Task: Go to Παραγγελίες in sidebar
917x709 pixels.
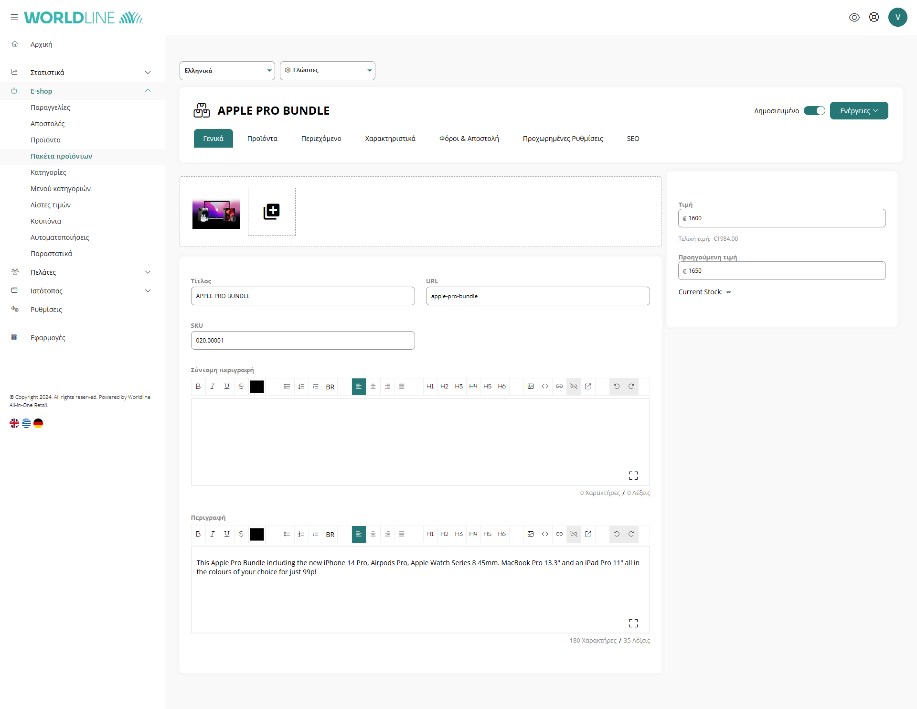Action: (x=50, y=107)
